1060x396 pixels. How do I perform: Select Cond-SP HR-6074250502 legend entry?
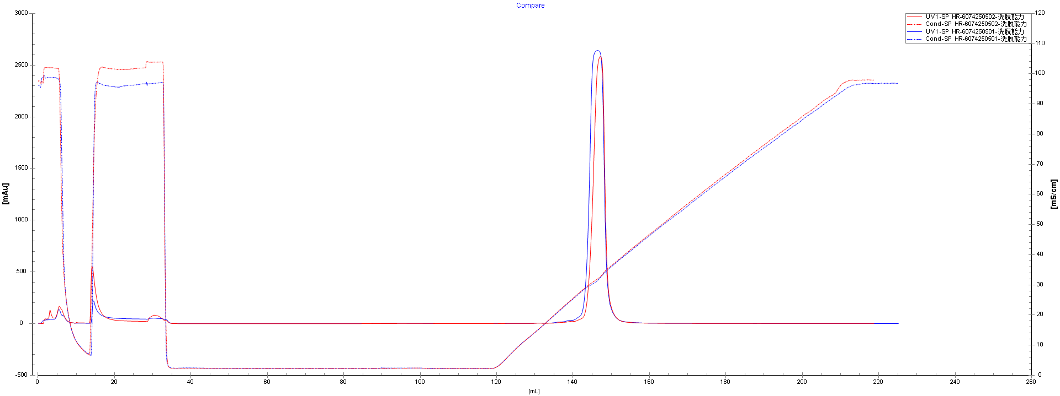[976, 24]
